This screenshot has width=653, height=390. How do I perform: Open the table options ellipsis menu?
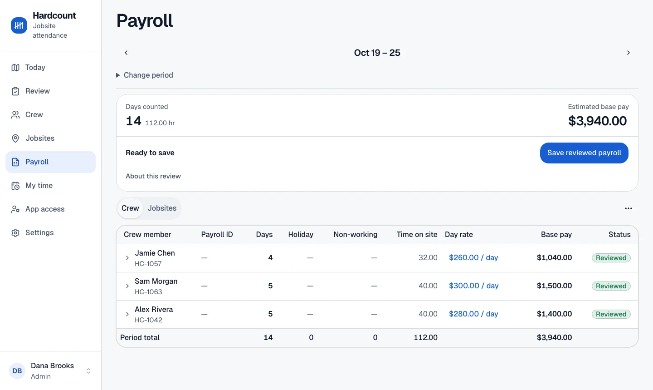coord(629,208)
